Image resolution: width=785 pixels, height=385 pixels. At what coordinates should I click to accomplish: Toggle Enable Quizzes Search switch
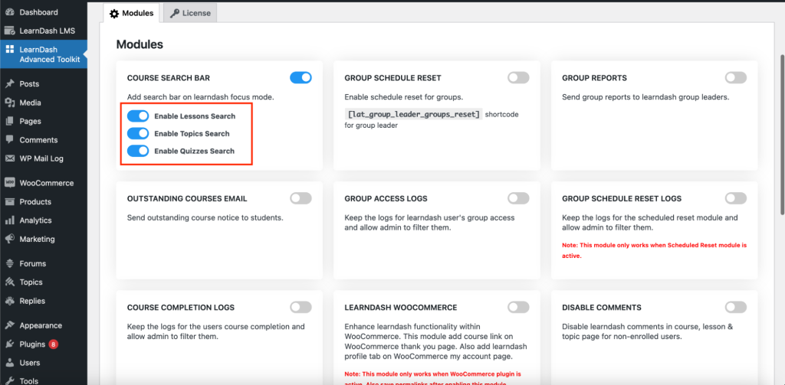138,151
